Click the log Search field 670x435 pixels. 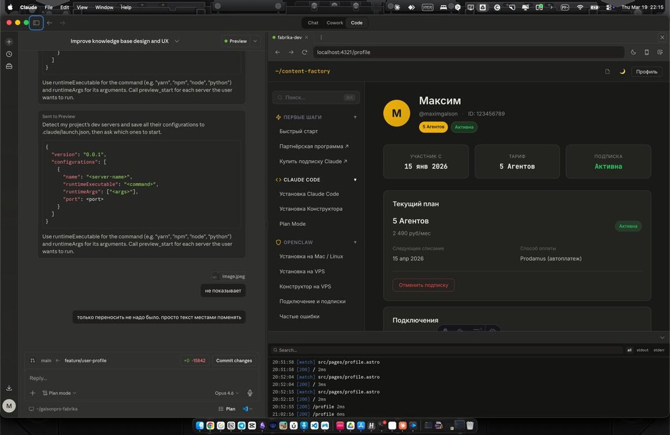446,350
